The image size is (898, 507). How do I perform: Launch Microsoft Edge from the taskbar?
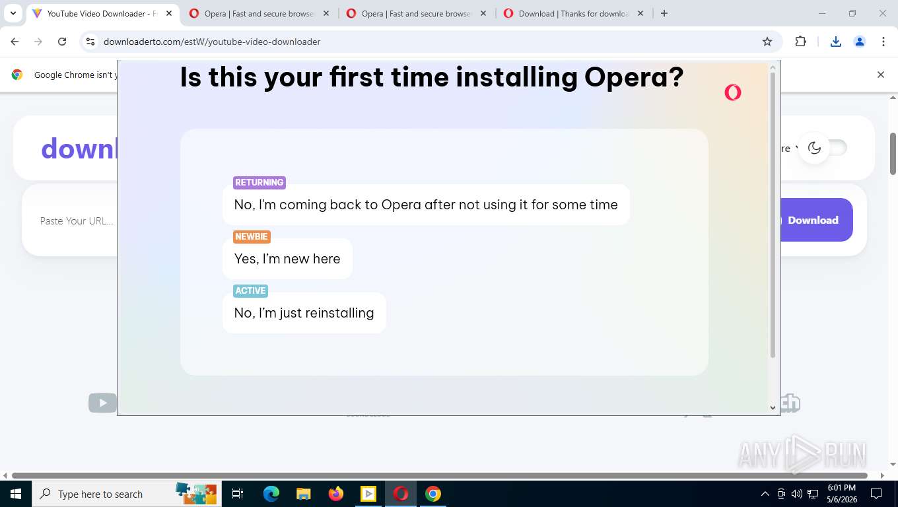271,494
